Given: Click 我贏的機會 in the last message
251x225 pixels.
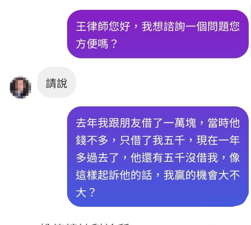Looking at the screenshot, I should [x=191, y=175].
